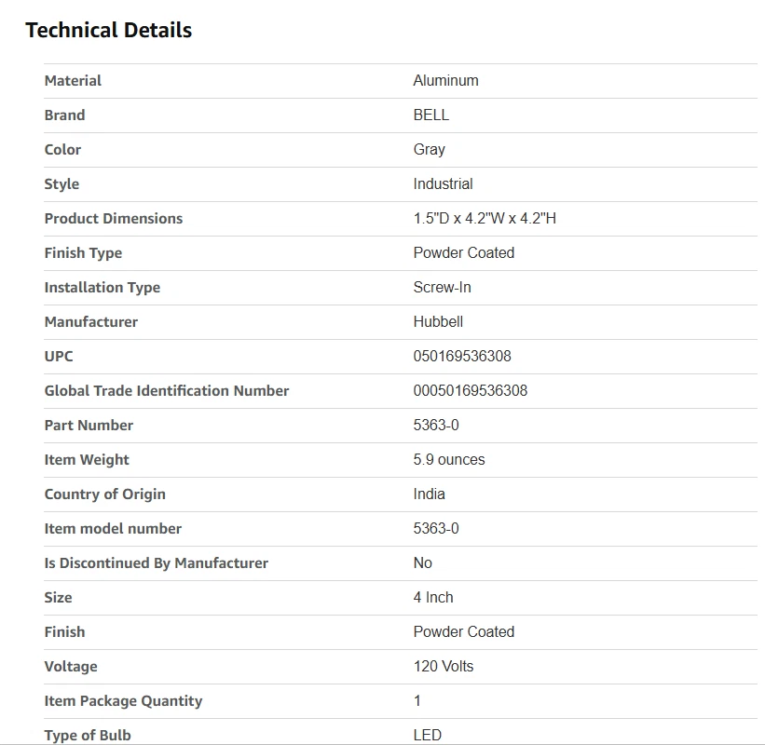Click the Technical Details heading
Viewport: 765px width, 745px height.
109,30
